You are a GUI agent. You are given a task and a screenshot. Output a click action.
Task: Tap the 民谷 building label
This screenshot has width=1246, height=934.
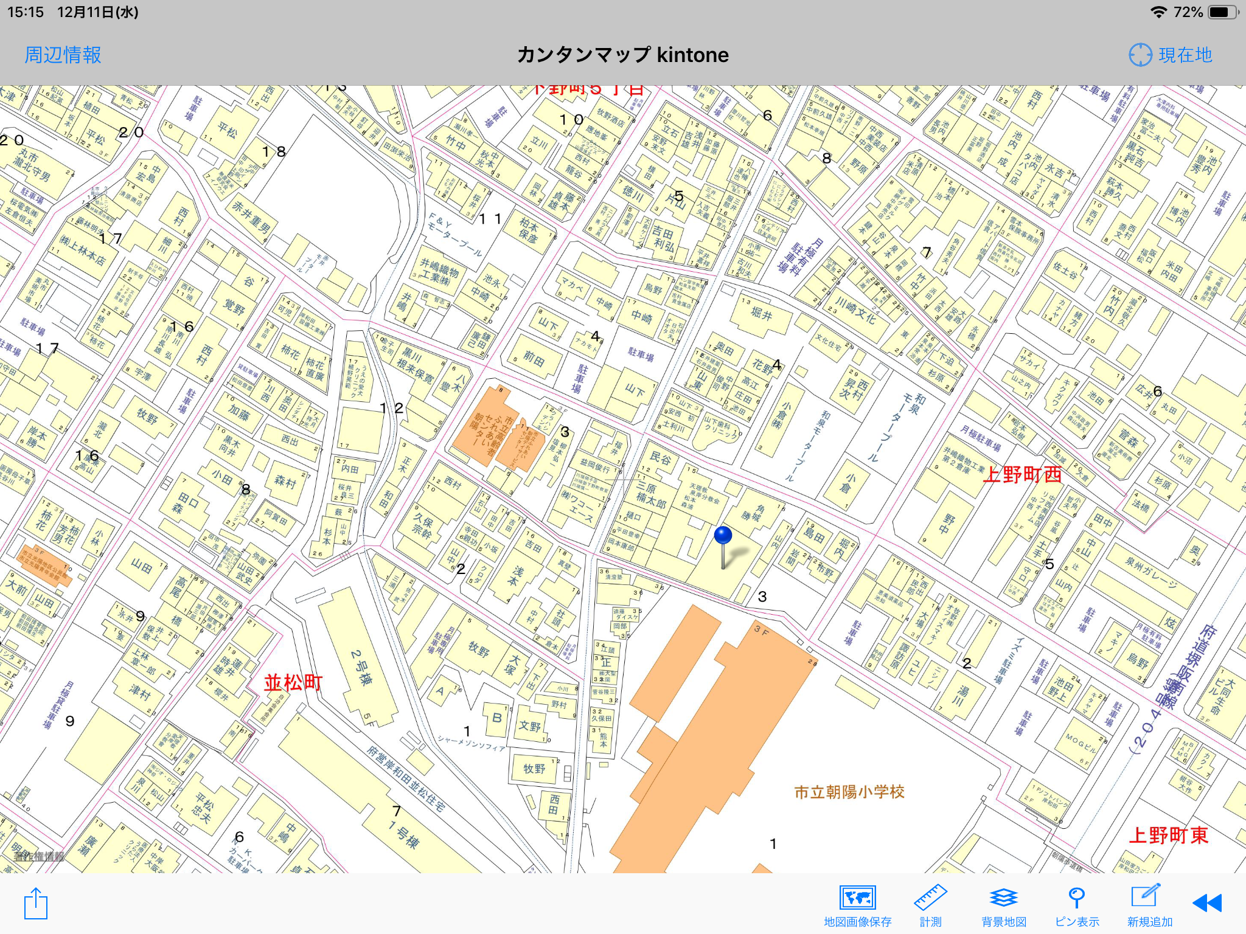click(x=660, y=458)
